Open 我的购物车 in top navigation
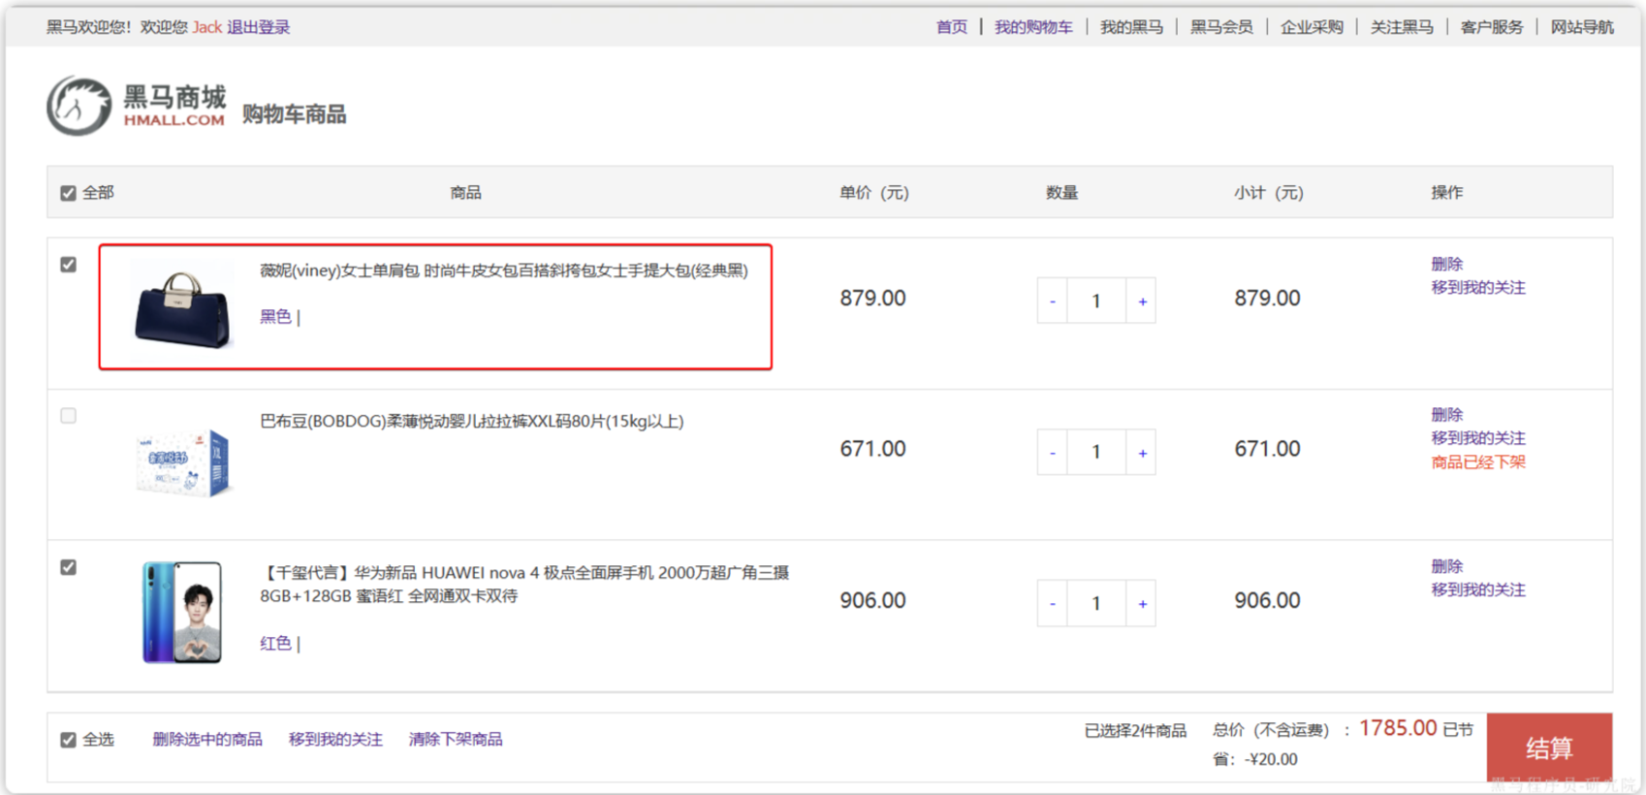1646x795 pixels. point(1033,27)
